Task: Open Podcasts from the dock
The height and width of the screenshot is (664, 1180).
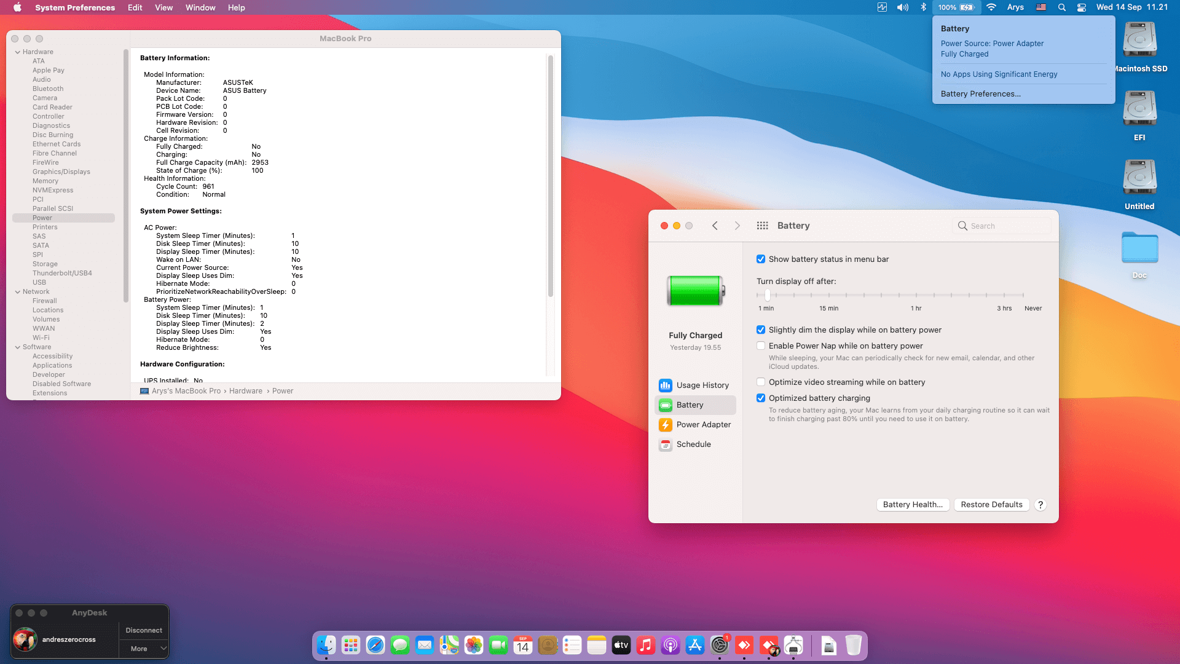Action: point(671,645)
